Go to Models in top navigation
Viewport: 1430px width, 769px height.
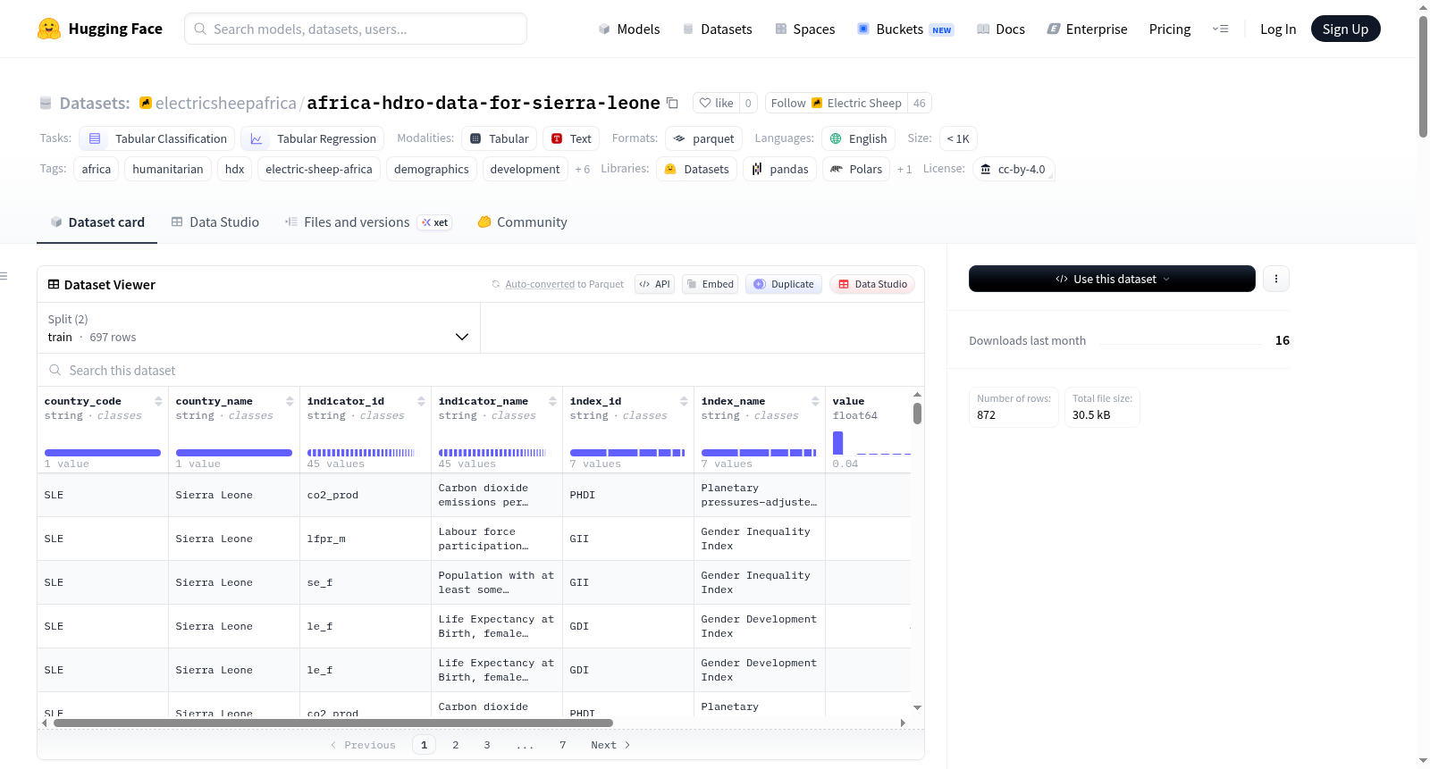tap(629, 29)
